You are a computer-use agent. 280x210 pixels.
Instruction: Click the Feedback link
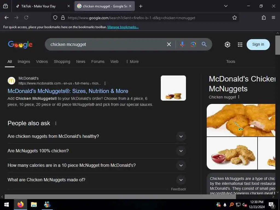tap(178, 189)
